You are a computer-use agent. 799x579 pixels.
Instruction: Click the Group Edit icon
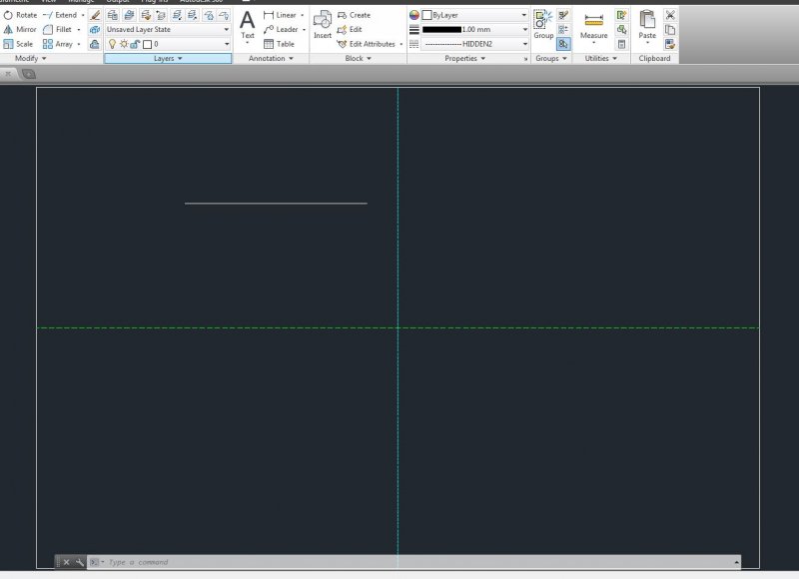tap(563, 30)
